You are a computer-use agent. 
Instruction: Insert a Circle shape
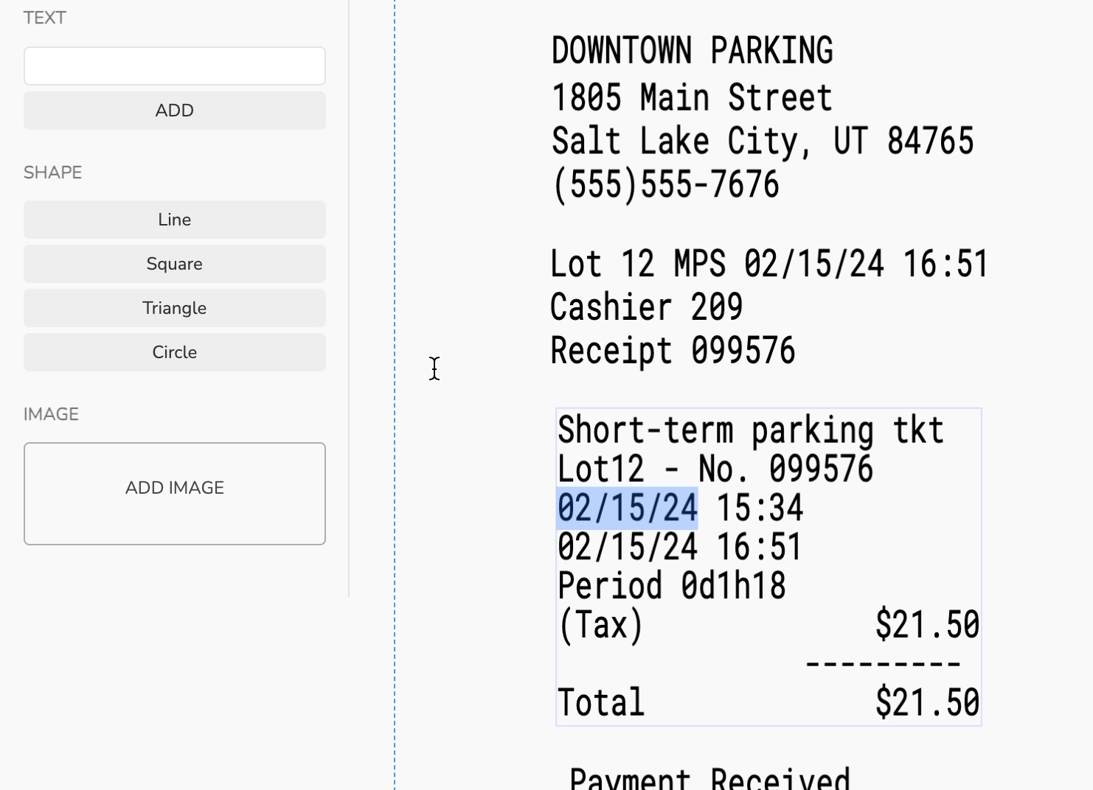tap(174, 352)
